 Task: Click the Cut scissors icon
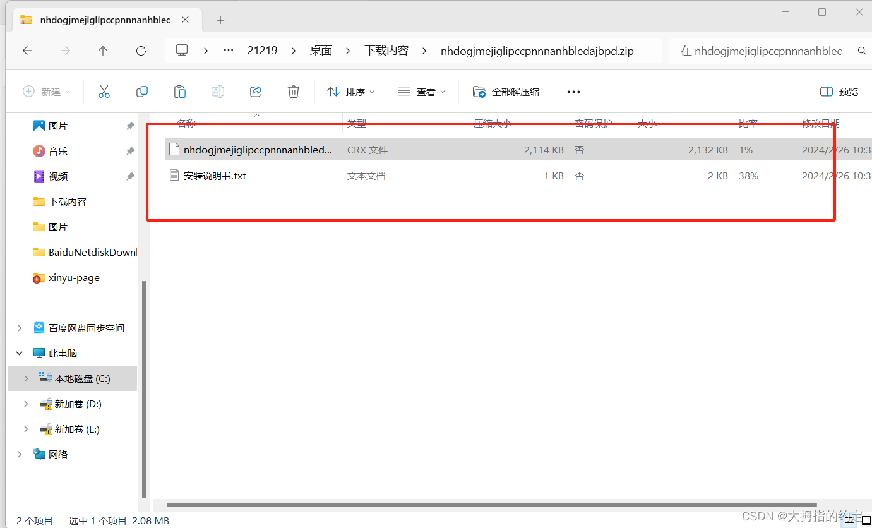pyautogui.click(x=104, y=92)
